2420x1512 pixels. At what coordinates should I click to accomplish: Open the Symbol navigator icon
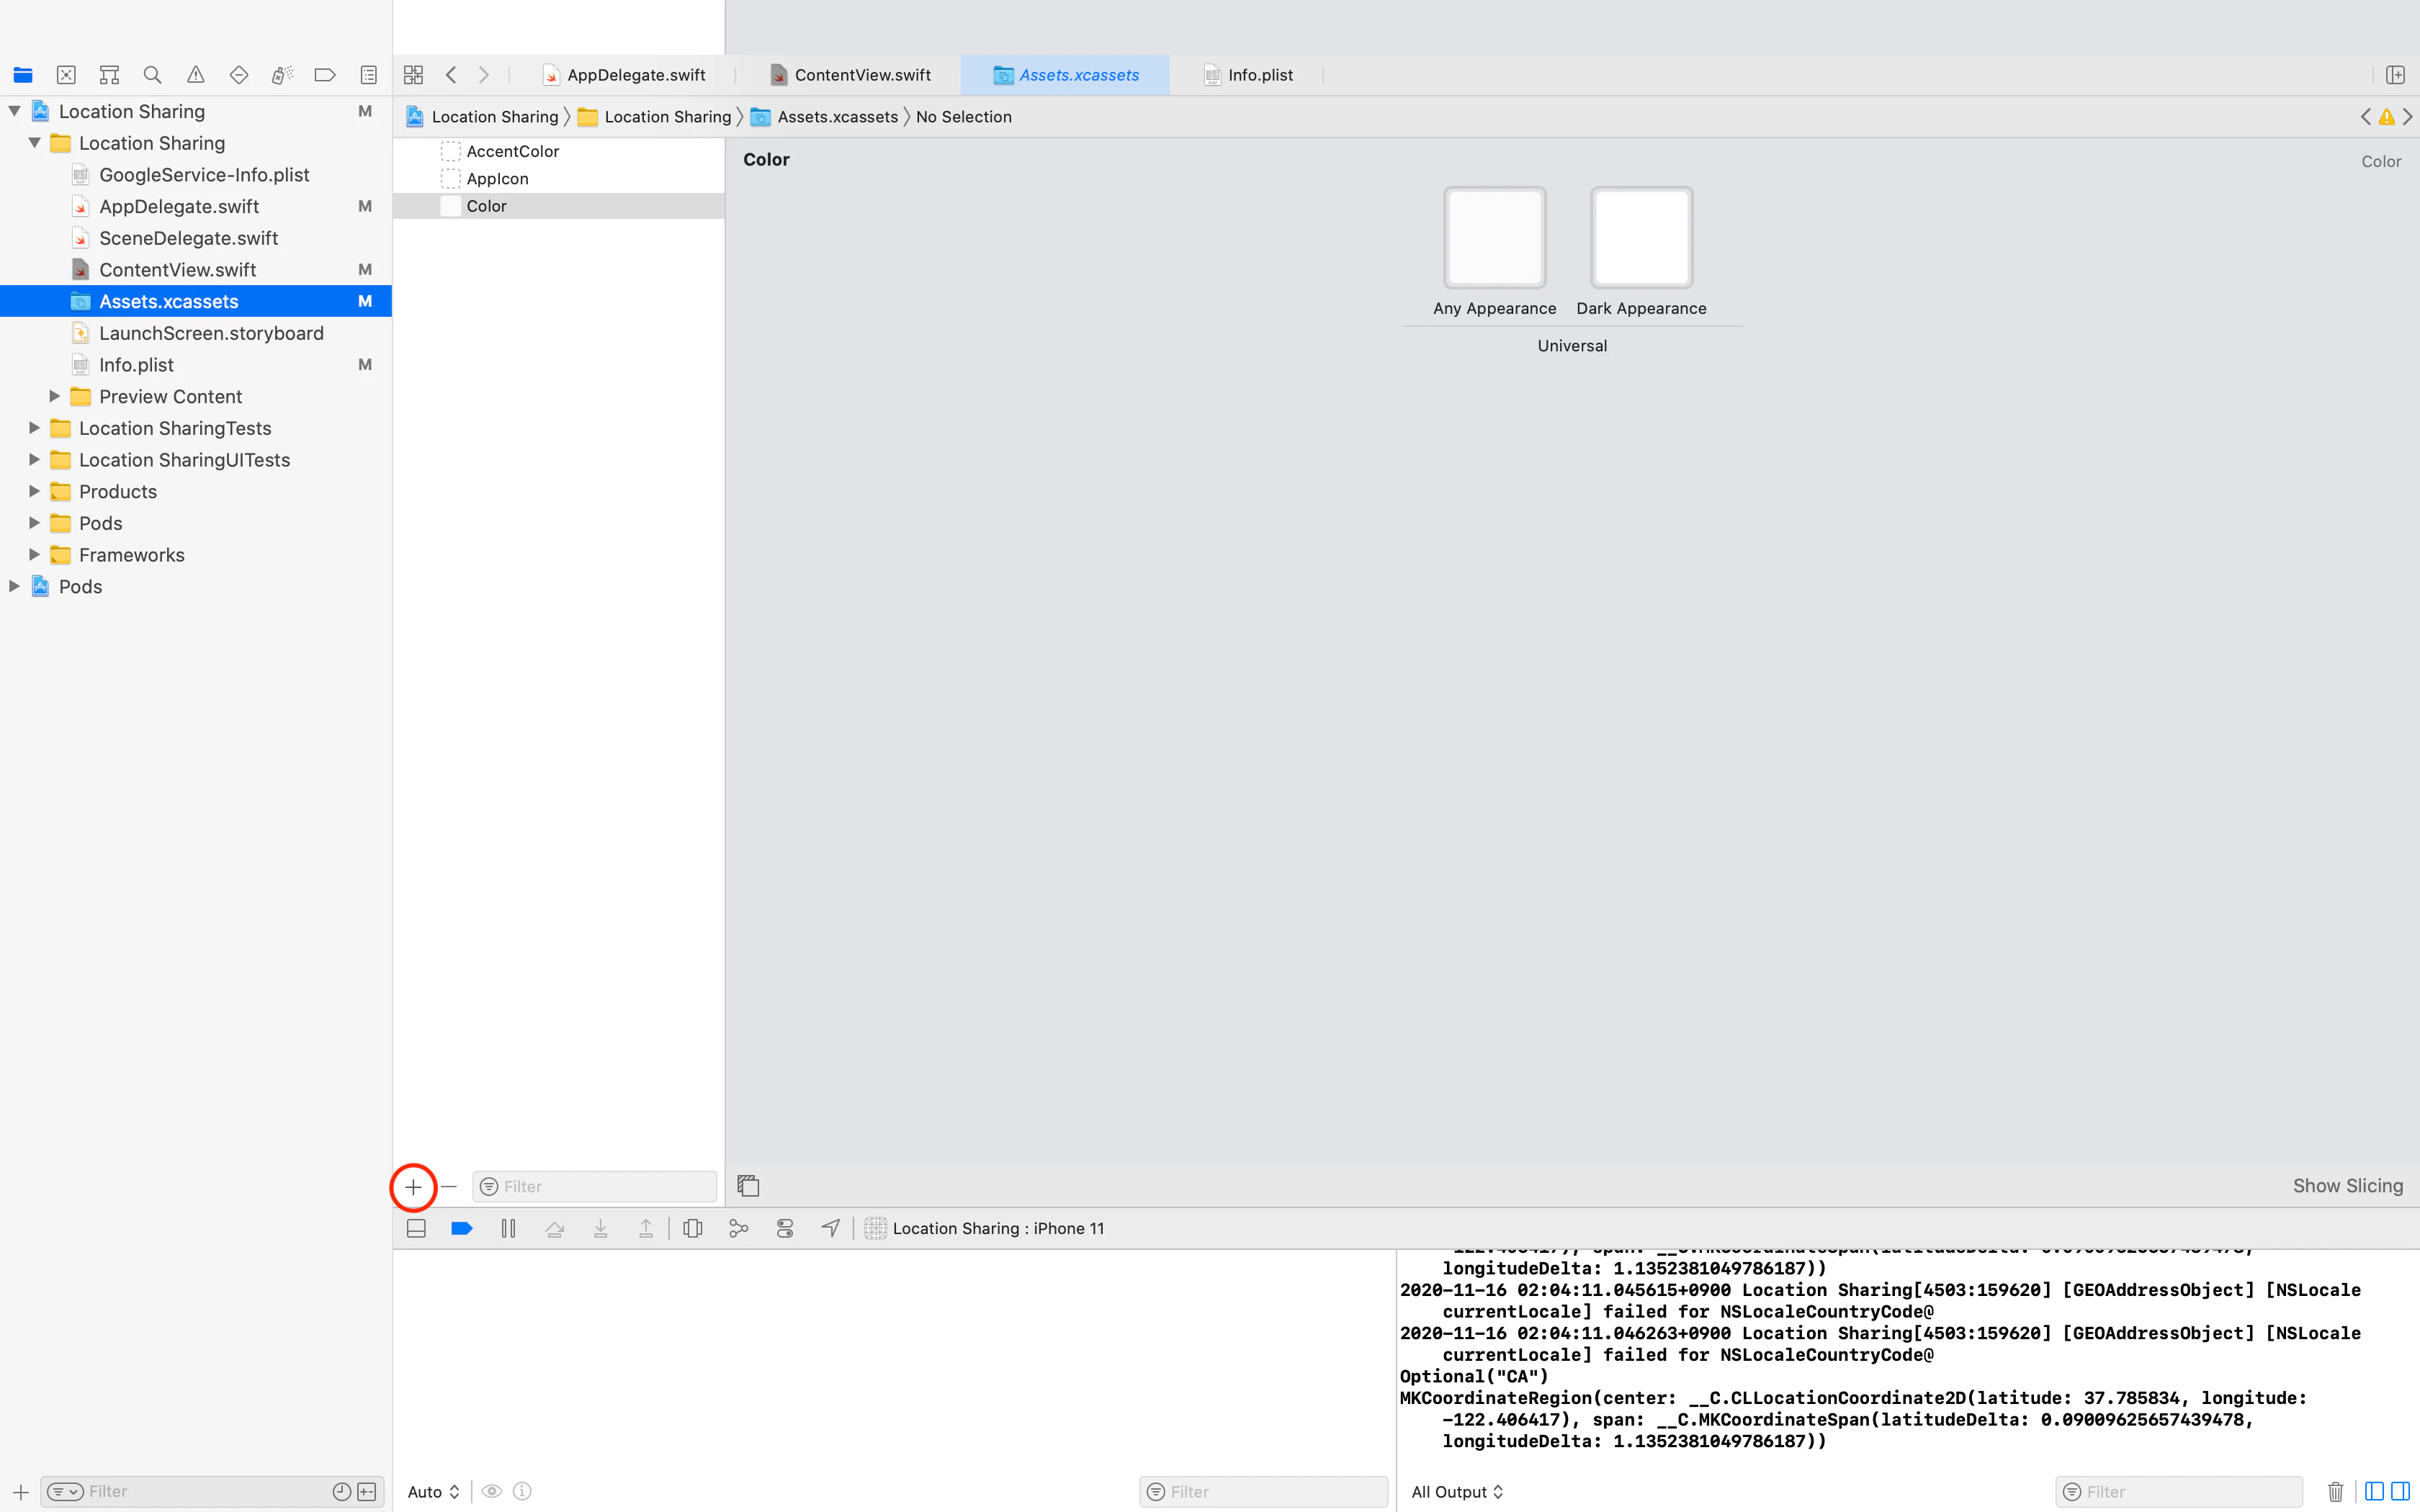(109, 75)
